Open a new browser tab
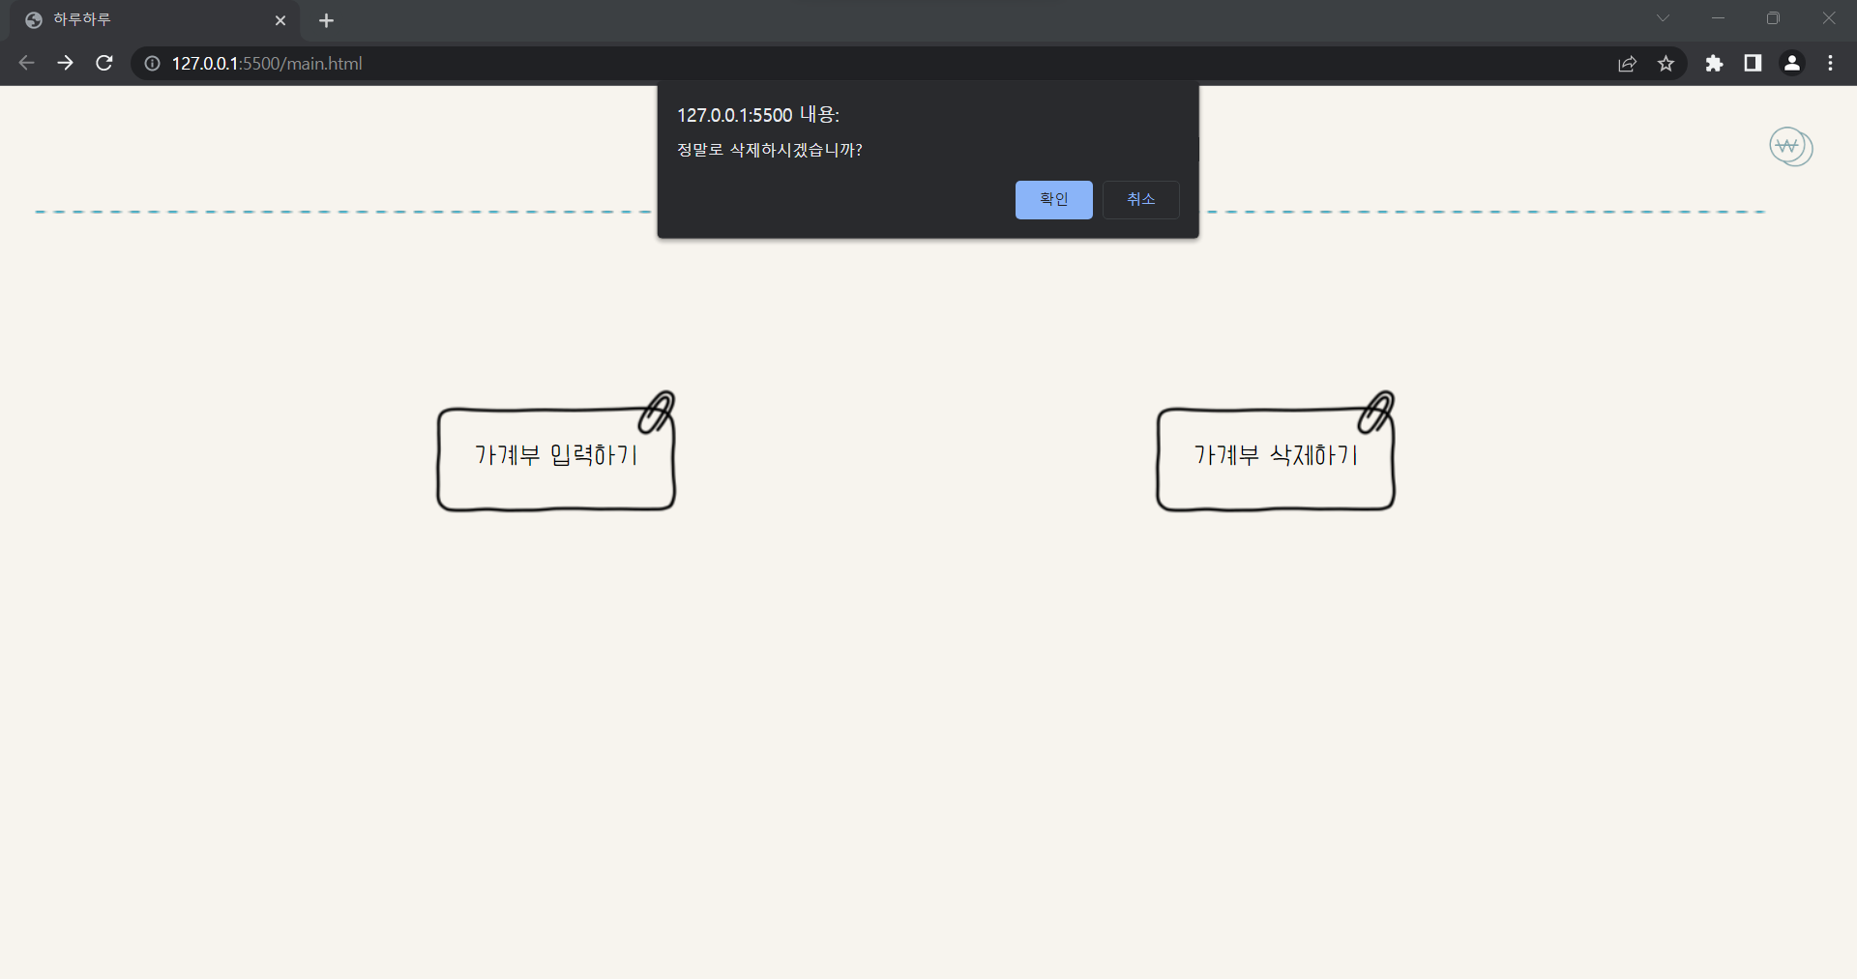 [x=326, y=20]
